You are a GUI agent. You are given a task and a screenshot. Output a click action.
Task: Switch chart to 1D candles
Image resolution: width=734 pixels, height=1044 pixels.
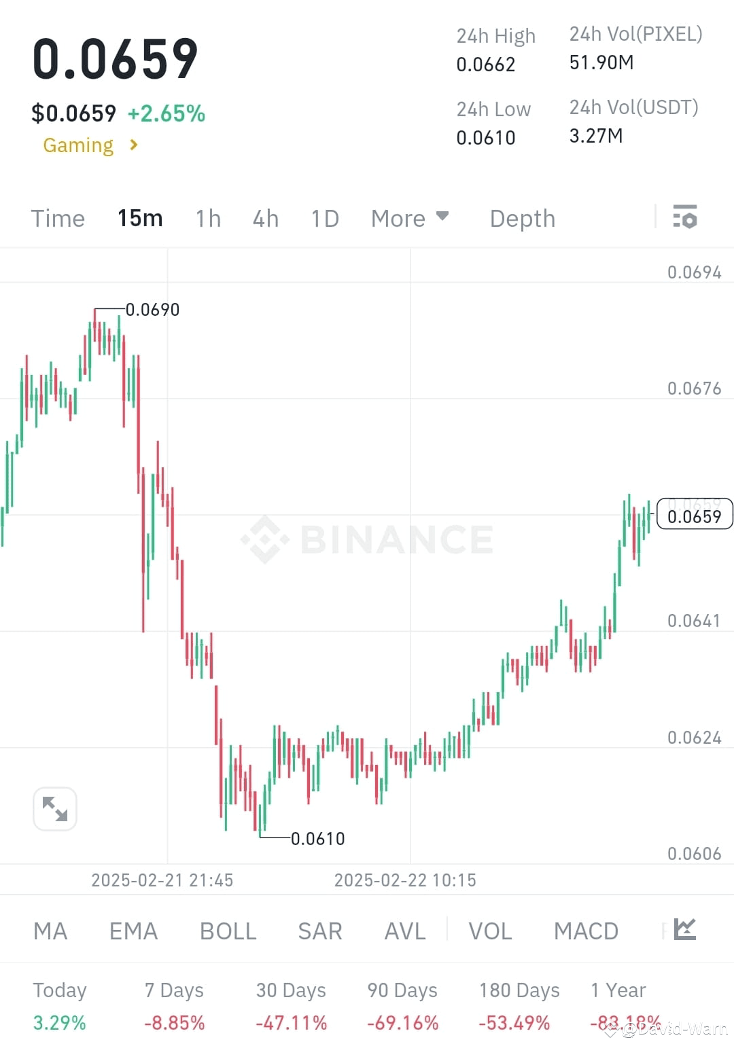pos(324,218)
